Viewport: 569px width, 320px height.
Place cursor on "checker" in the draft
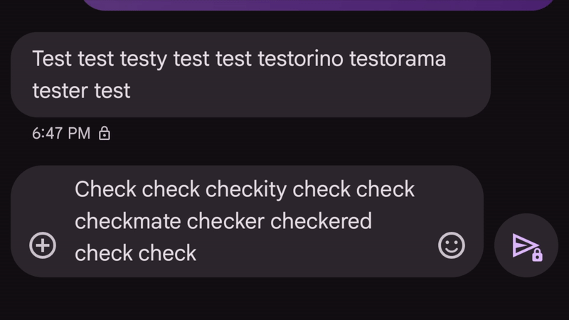tap(225, 221)
